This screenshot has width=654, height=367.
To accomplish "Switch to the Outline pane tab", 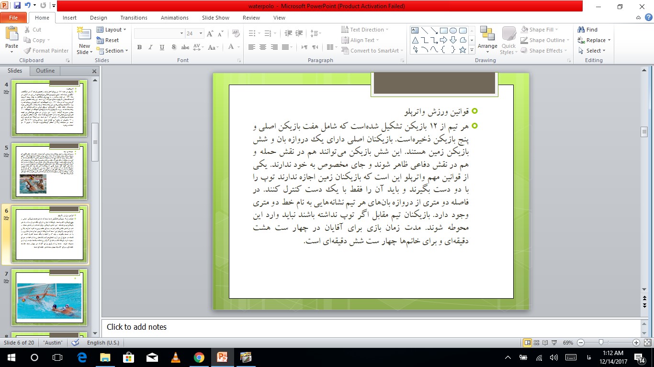I will coord(45,71).
